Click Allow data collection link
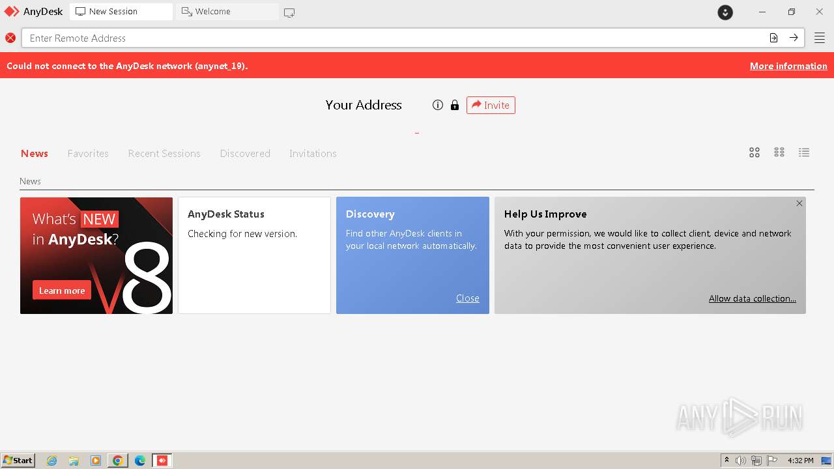The height and width of the screenshot is (469, 834). pos(753,298)
